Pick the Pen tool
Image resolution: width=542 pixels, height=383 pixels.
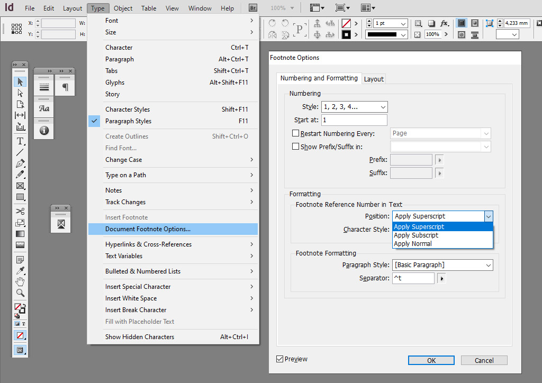click(x=20, y=163)
